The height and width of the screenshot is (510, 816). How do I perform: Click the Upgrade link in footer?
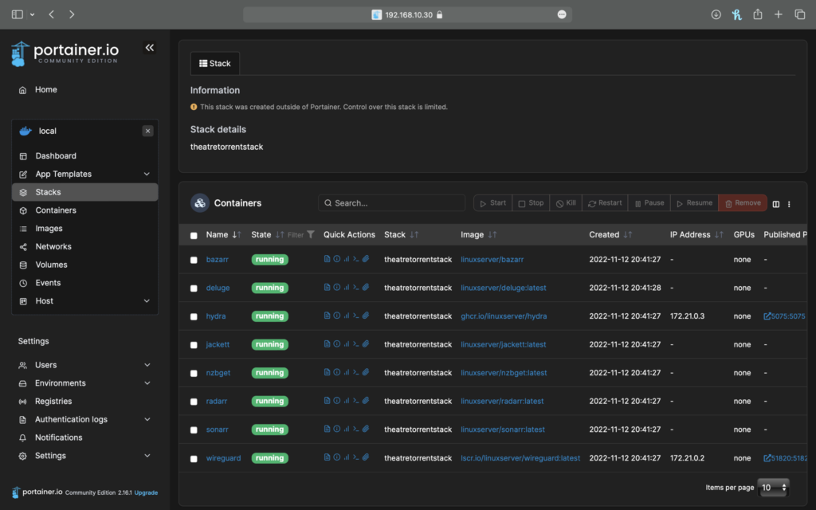[x=147, y=492]
